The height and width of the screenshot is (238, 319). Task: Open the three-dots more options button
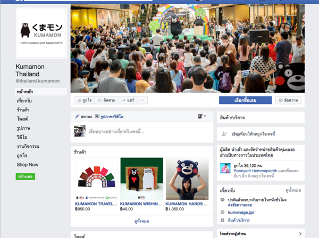pyautogui.click(x=142, y=100)
